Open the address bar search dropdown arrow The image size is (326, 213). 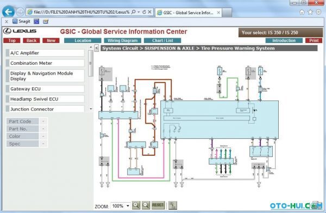tap(139, 12)
